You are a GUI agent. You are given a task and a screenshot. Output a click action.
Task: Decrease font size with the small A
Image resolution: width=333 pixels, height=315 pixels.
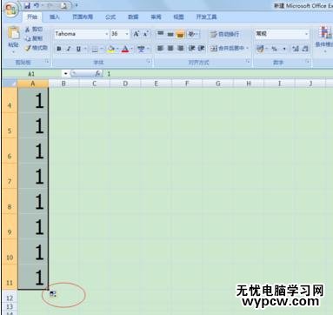(146, 34)
